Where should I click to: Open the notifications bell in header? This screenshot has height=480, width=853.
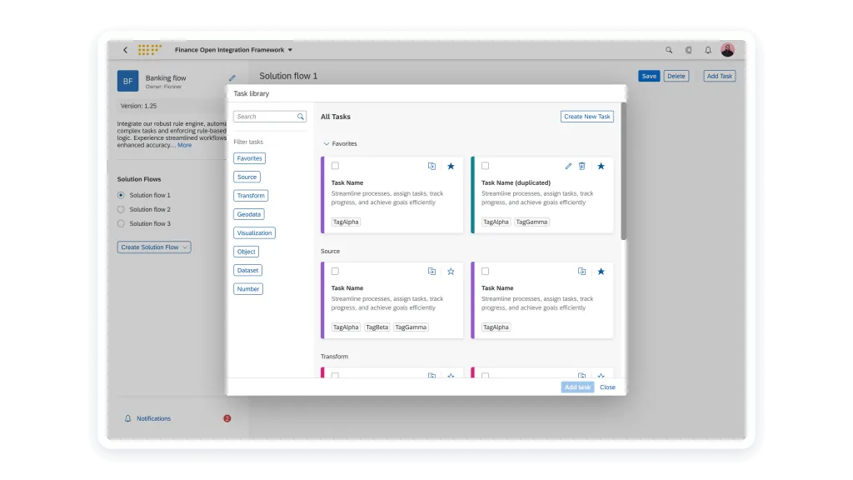(x=708, y=50)
